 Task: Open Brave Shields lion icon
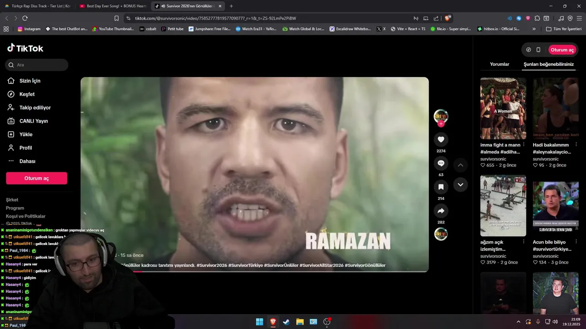(x=448, y=18)
